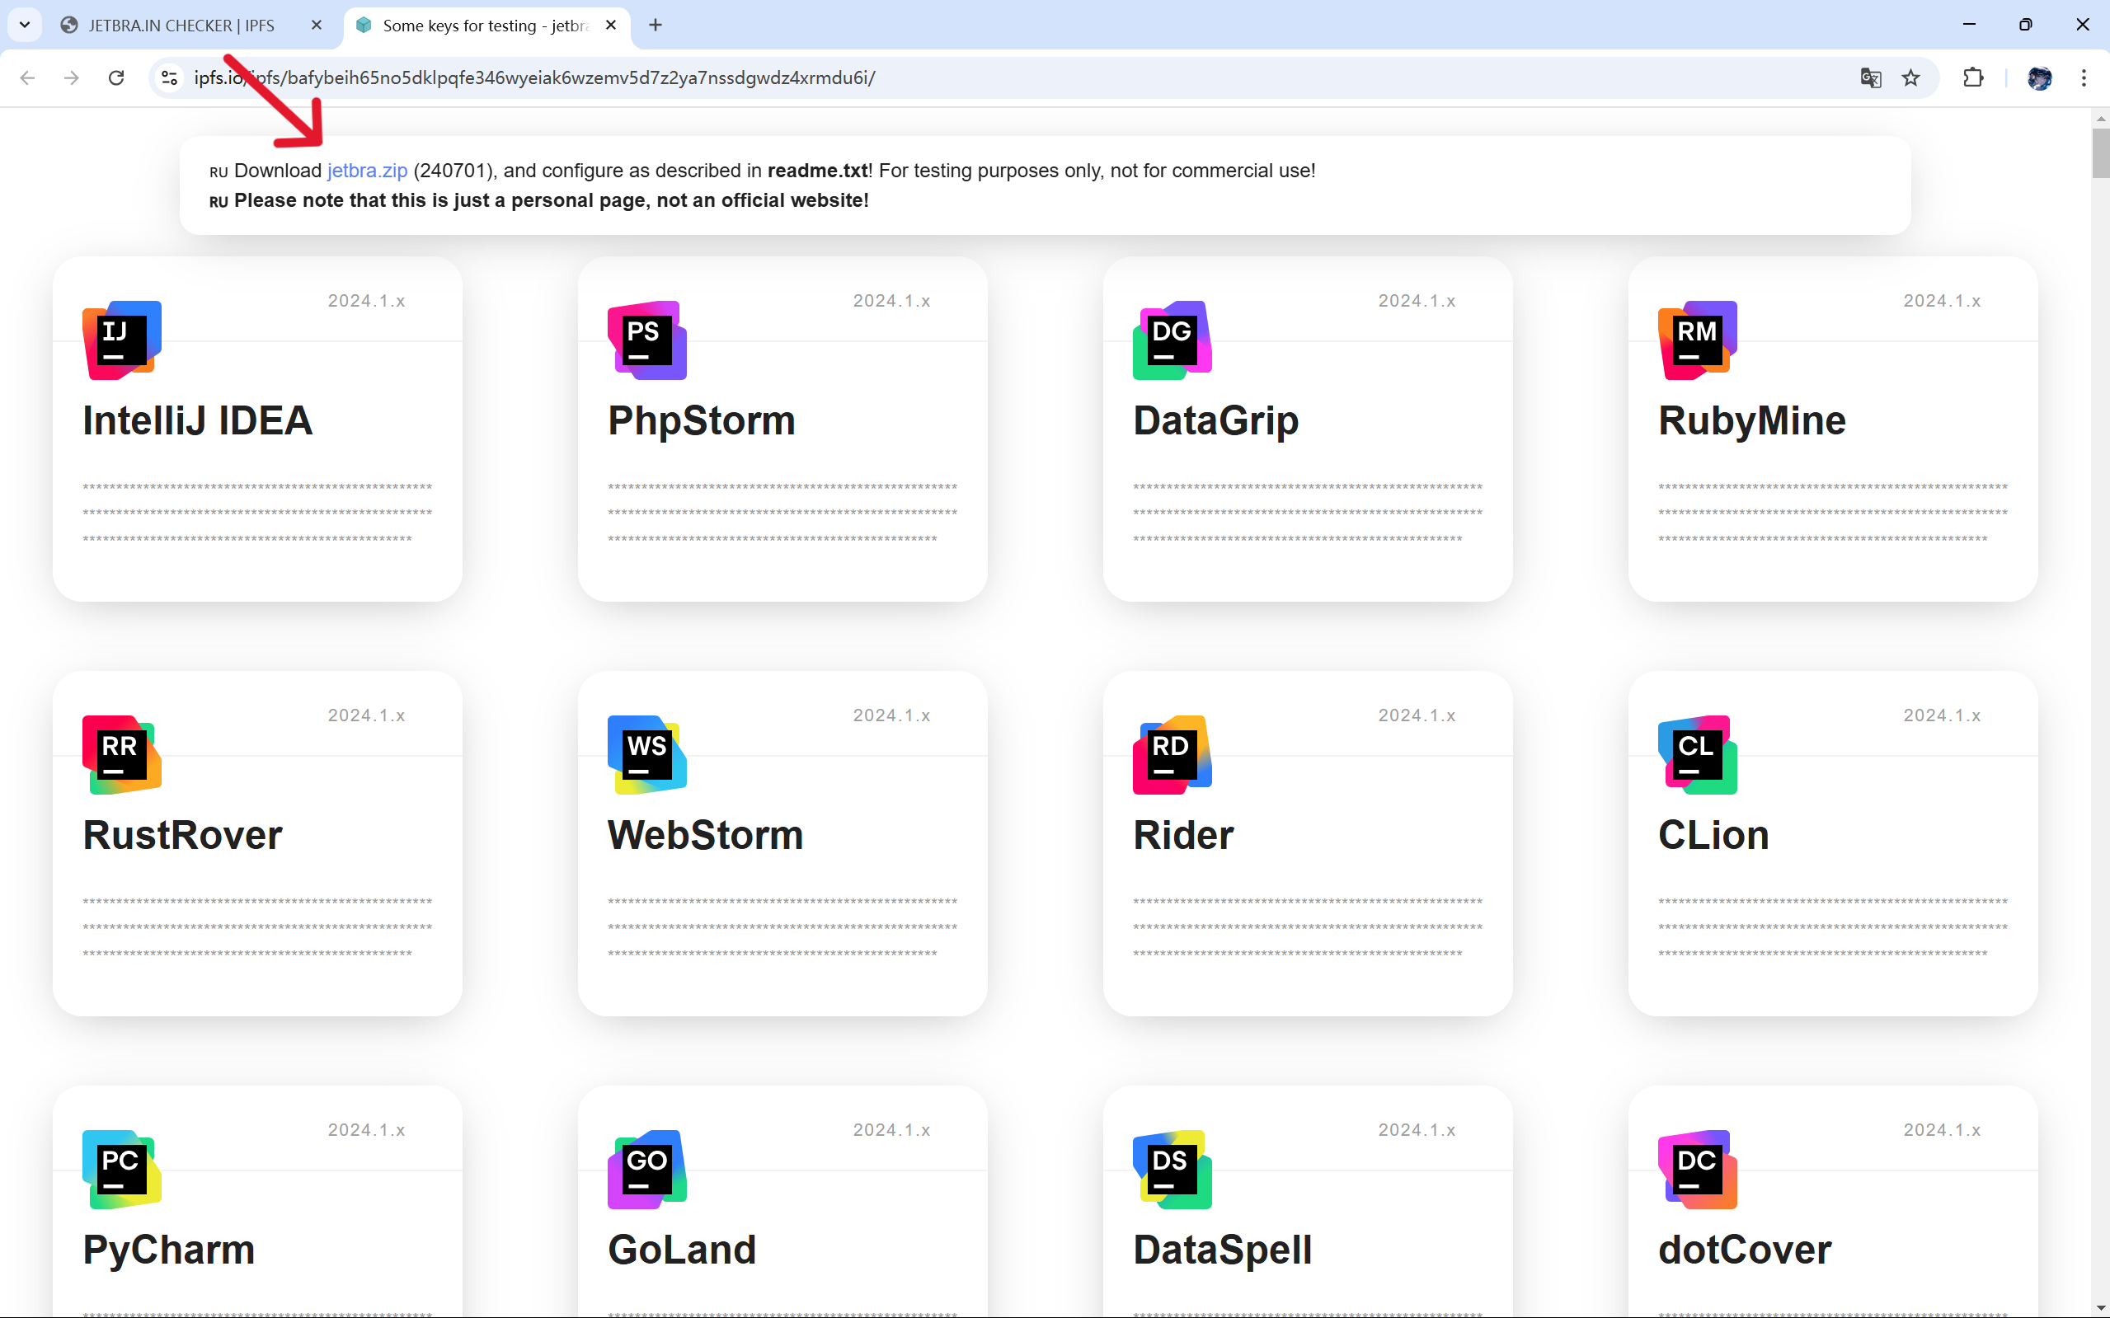The width and height of the screenshot is (2110, 1318).
Task: Click the PhpStorm masked license key
Action: tap(782, 513)
